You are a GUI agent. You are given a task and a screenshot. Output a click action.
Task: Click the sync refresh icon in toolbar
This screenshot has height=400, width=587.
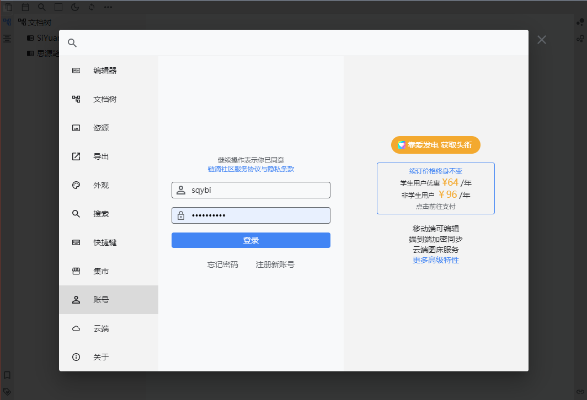click(x=92, y=7)
